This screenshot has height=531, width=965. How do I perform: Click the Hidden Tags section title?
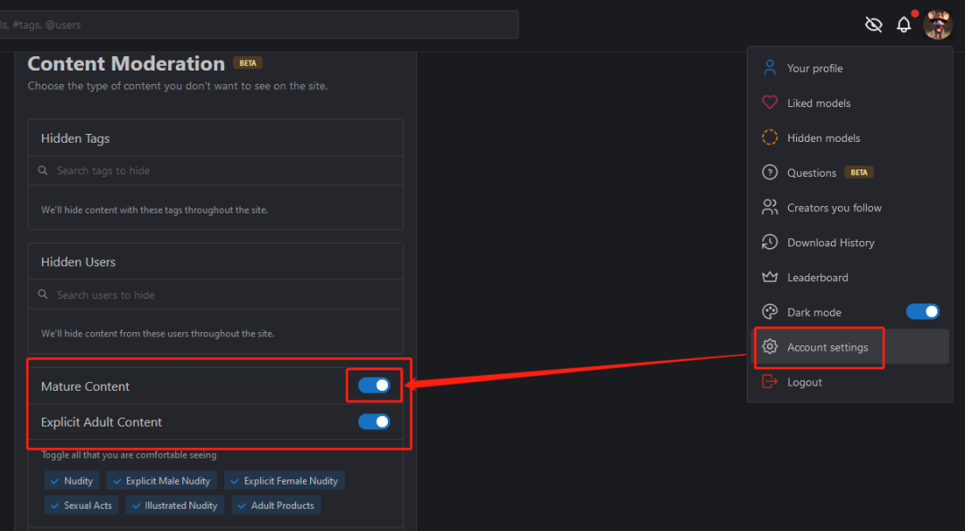[x=75, y=138]
